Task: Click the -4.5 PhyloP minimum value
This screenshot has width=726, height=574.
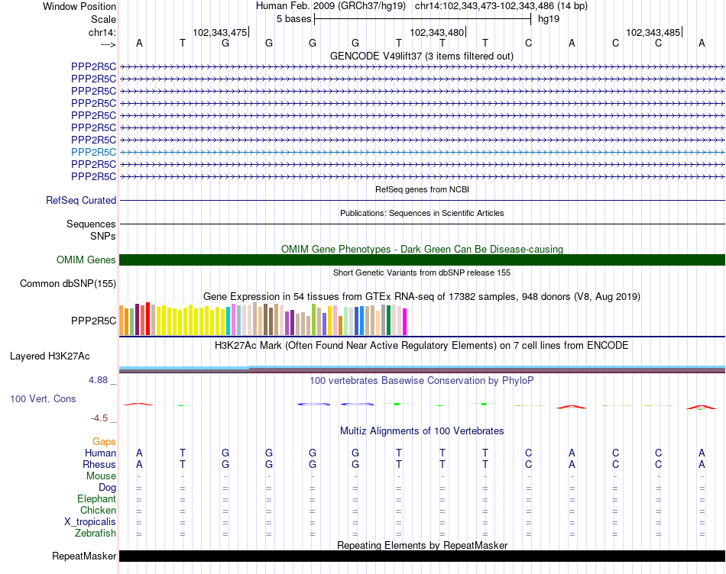Action: click(x=99, y=418)
